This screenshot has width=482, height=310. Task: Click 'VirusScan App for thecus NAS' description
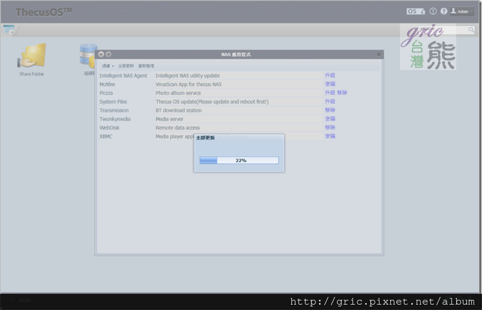click(188, 84)
